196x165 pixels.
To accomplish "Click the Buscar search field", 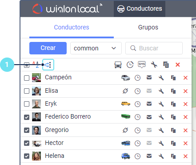I will click(x=154, y=48).
